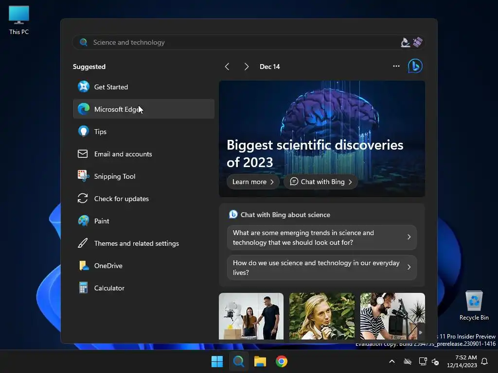Select Check for updates
Viewport: 498px width, 373px height.
(x=143, y=199)
